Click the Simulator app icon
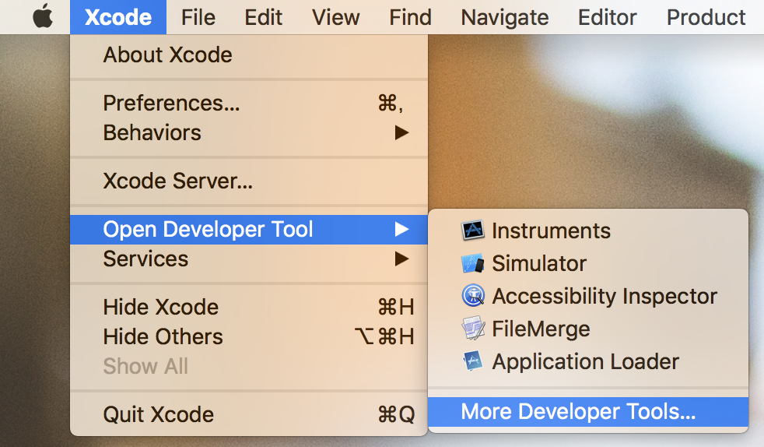Viewport: 764px width, 447px height. click(x=473, y=263)
